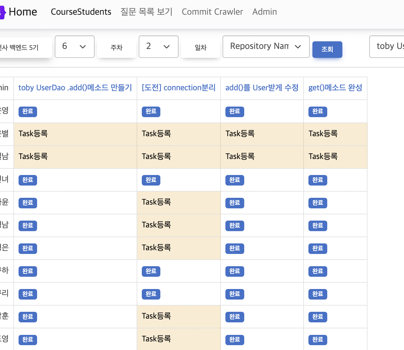Click 완료 badge in add()를 User받게 column, 훈 row
The width and height of the screenshot is (404, 350).
(235, 317)
